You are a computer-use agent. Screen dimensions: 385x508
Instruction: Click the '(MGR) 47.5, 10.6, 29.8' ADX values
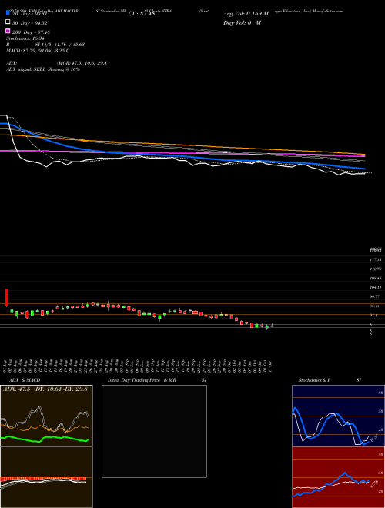tap(82, 63)
